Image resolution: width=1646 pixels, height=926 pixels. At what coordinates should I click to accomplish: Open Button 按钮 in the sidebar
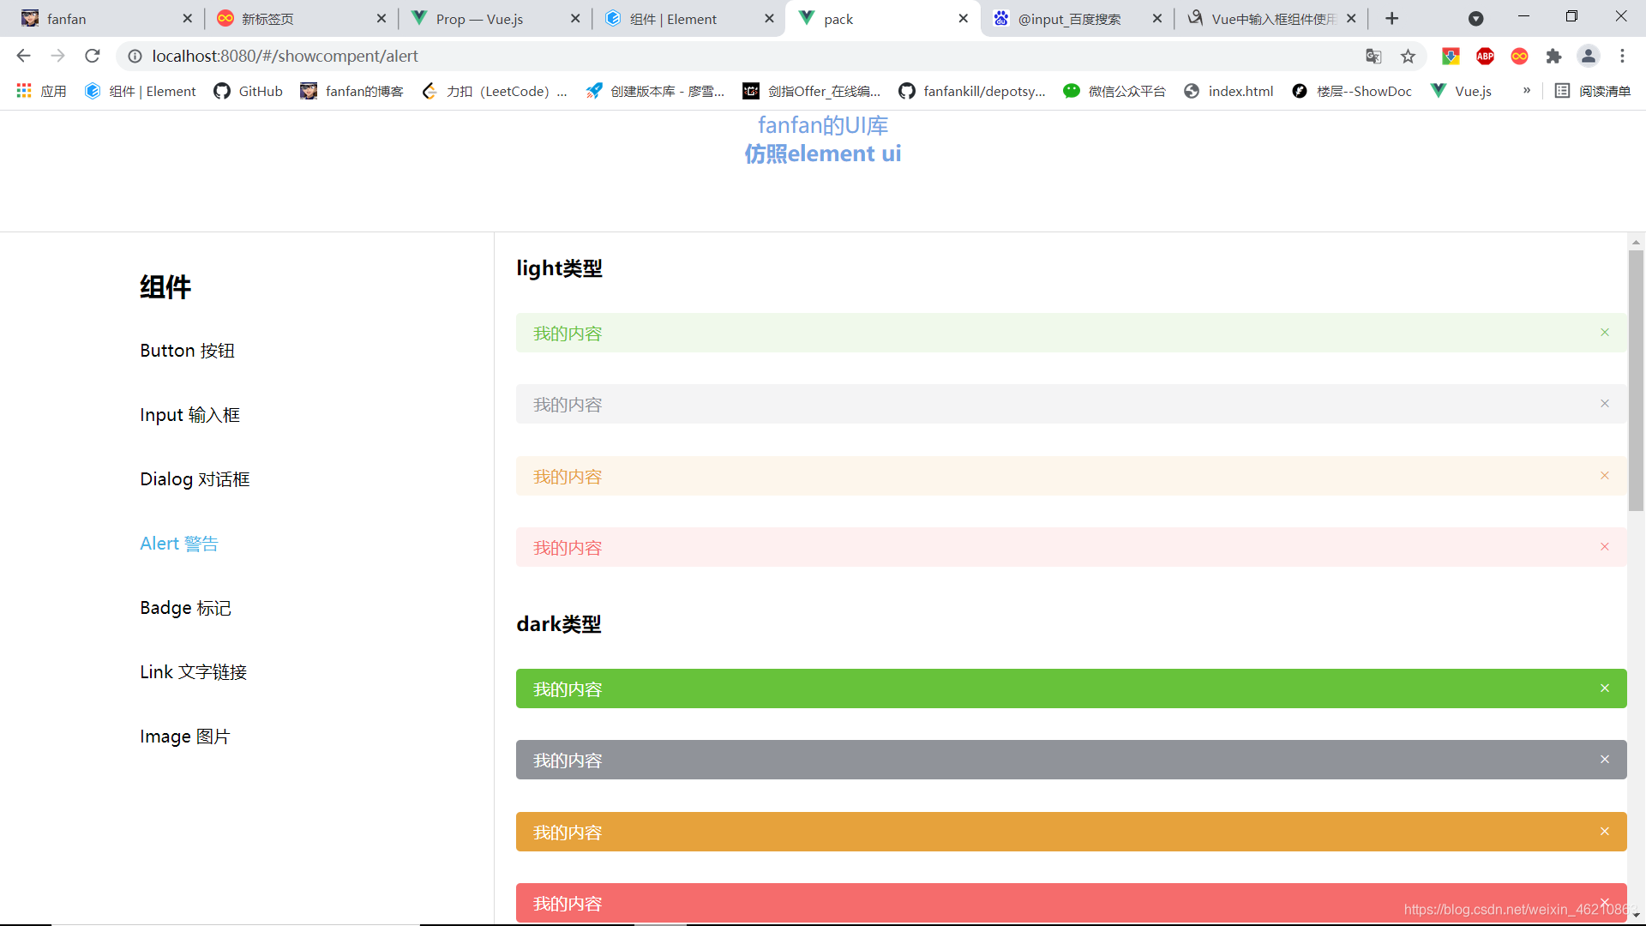pos(187,351)
